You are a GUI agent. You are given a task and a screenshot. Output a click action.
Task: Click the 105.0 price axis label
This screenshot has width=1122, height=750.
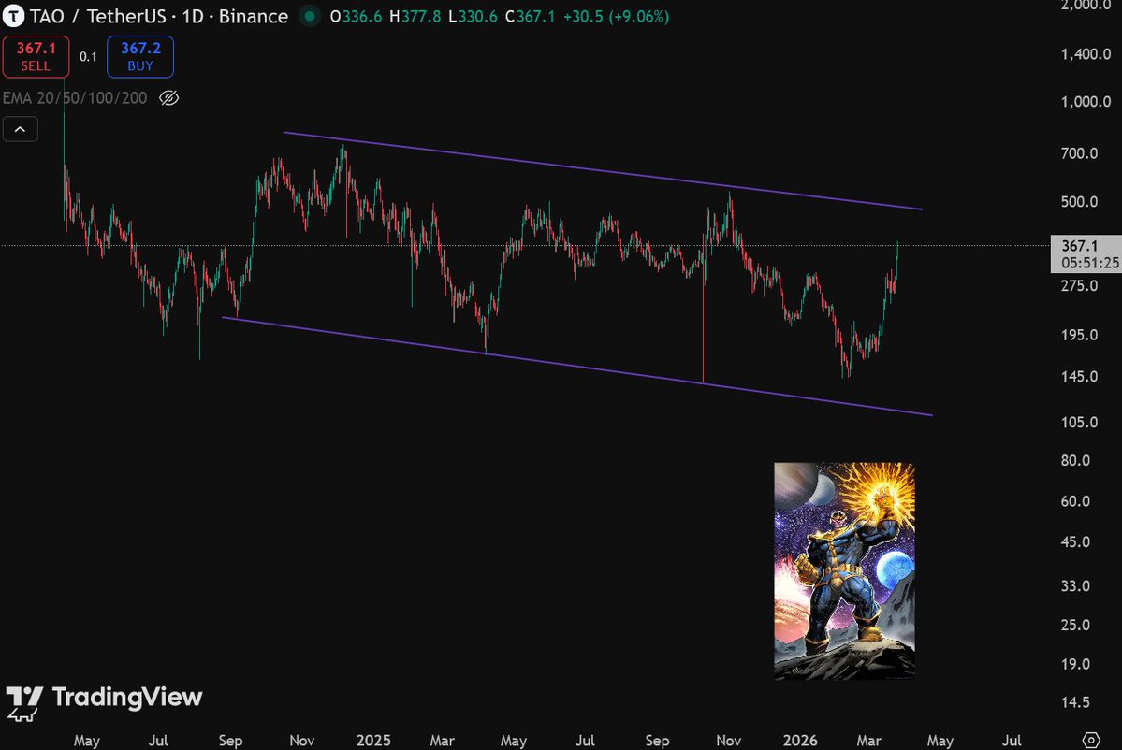pos(1079,422)
